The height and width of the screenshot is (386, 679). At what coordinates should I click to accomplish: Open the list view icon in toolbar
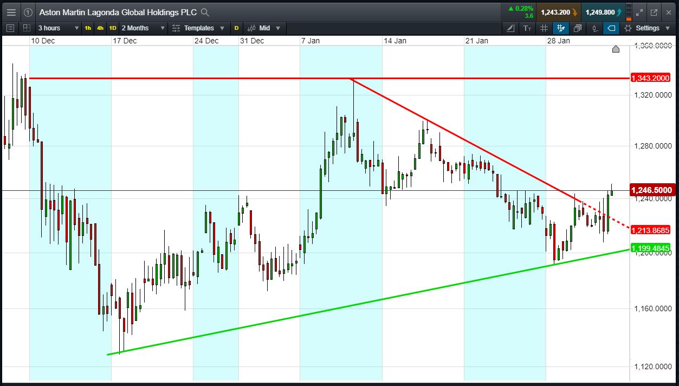10,28
